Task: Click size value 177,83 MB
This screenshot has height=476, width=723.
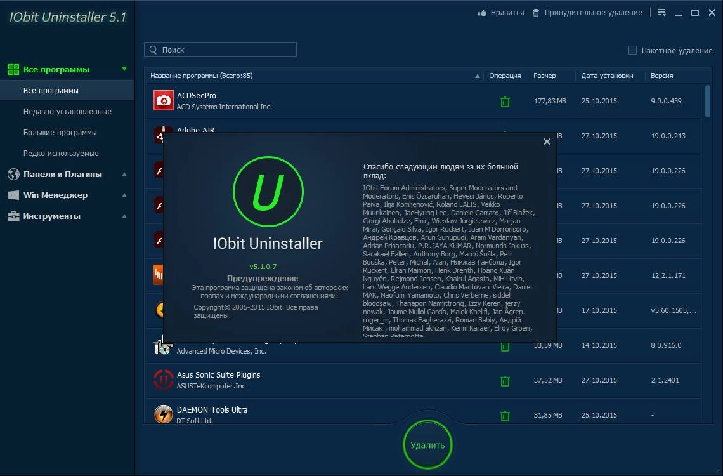Action: tap(550, 101)
